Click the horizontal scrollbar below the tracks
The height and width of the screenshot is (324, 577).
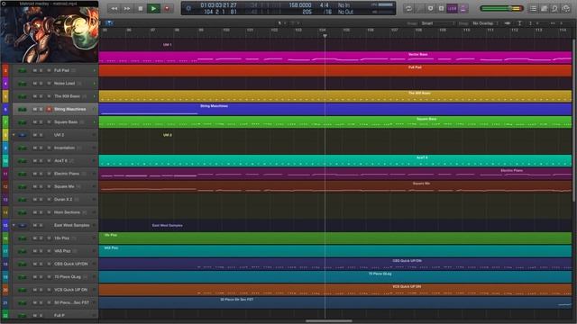click(328, 320)
